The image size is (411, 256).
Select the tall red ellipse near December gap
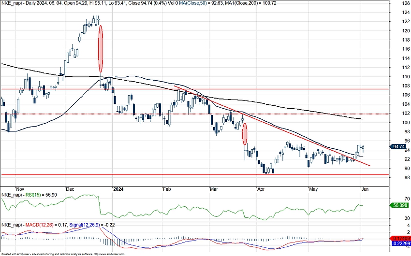[101, 49]
